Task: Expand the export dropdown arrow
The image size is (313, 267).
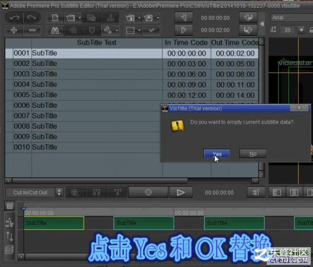Action: [x=158, y=18]
